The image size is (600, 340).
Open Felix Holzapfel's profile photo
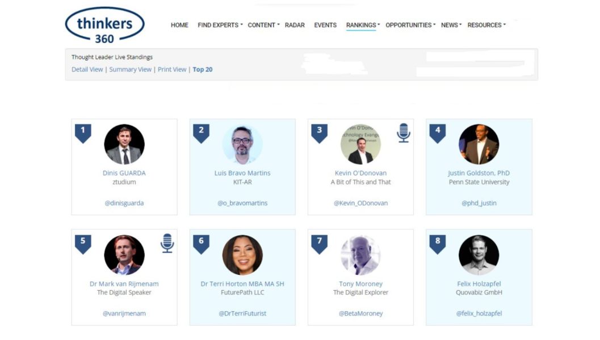479,255
